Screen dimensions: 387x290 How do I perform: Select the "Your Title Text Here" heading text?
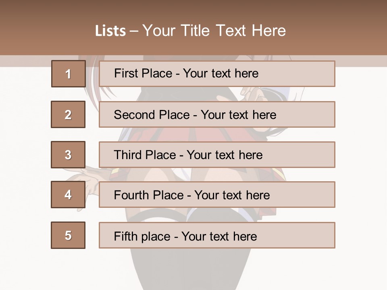(x=214, y=31)
